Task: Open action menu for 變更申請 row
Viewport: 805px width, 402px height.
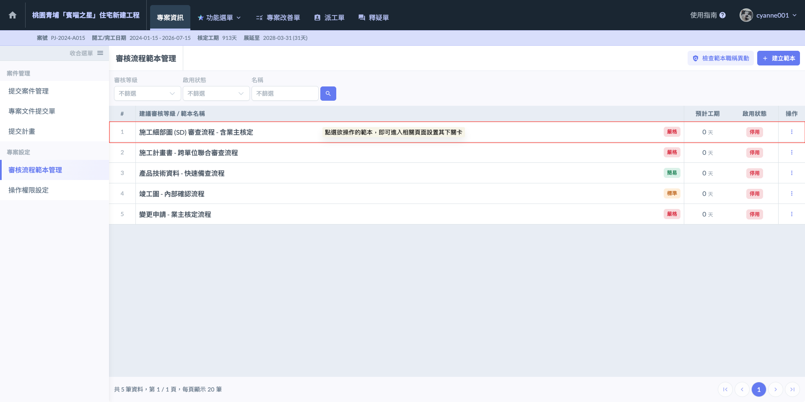Action: point(792,214)
